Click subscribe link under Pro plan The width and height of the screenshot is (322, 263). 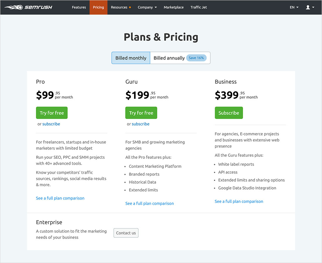coord(51,124)
